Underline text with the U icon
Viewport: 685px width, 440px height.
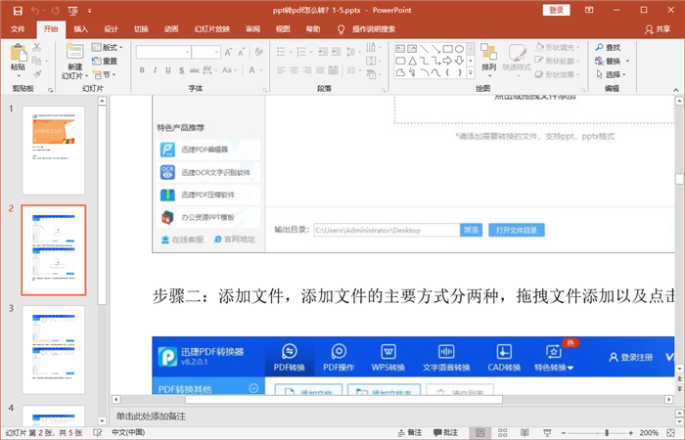(167, 70)
